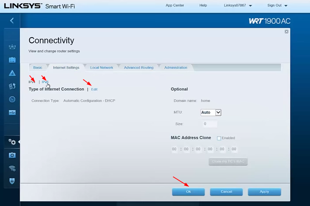The width and height of the screenshot is (310, 206).
Task: Open Parental Controls warning-triangle icon
Action: 12,73
